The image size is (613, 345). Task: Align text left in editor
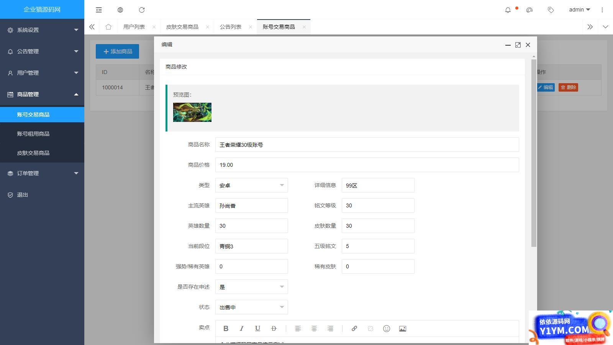(x=298, y=329)
